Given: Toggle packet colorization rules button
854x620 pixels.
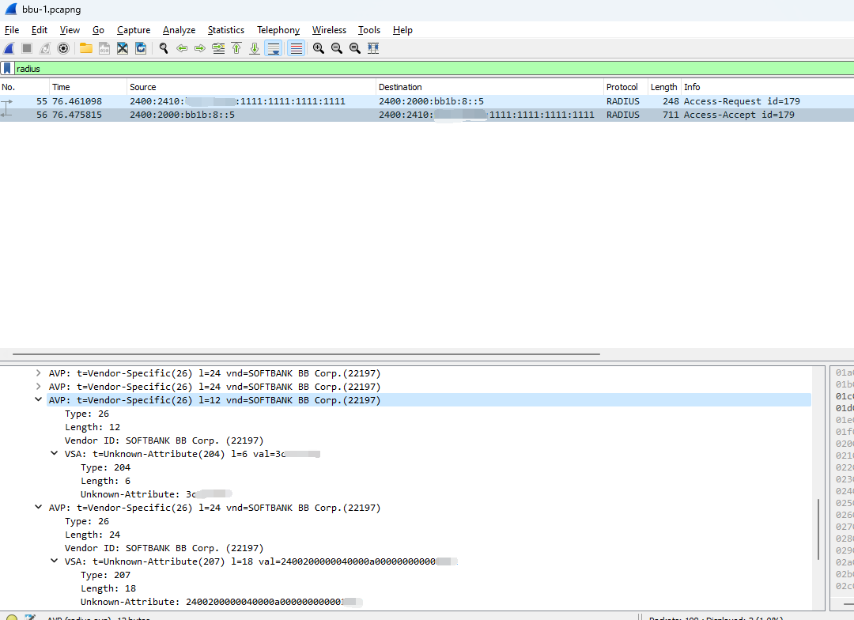Looking at the screenshot, I should coord(297,48).
